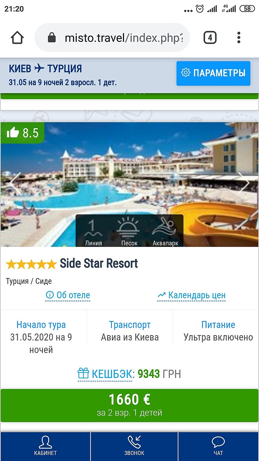This screenshot has height=461, width=259.
Task: Tap the padlock site security icon
Action: (x=52, y=37)
